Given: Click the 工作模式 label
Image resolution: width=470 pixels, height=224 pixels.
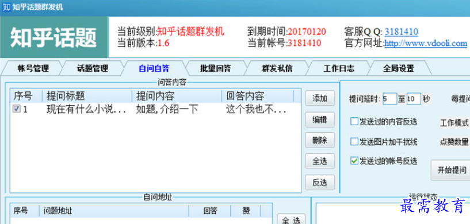Looking at the screenshot, I should click(454, 123).
